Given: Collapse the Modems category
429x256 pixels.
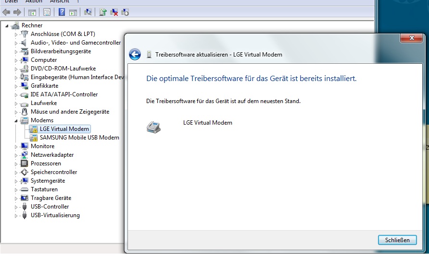Looking at the screenshot, I should click(x=16, y=121).
